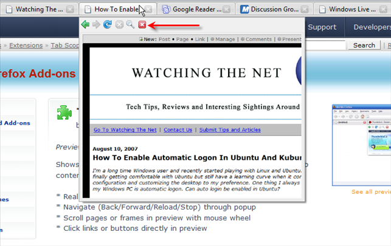
Task: Click Post link in the New bar
Action: point(164,39)
